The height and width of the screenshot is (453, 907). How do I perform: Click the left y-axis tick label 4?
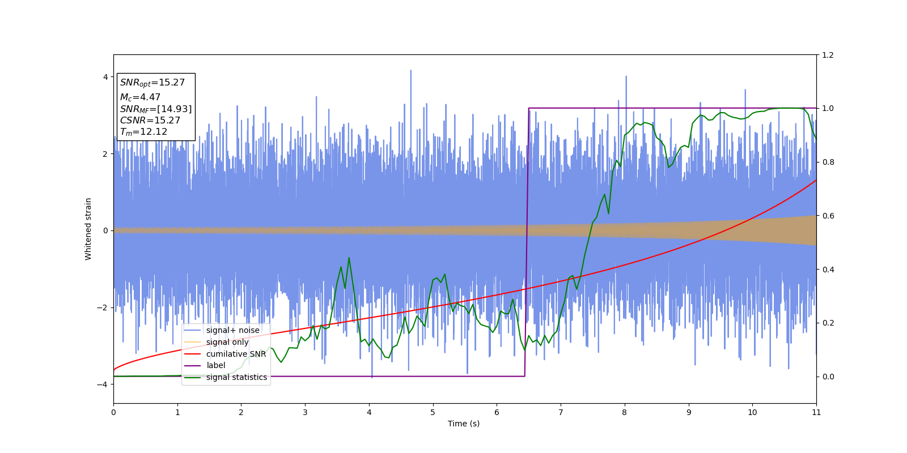click(x=105, y=77)
